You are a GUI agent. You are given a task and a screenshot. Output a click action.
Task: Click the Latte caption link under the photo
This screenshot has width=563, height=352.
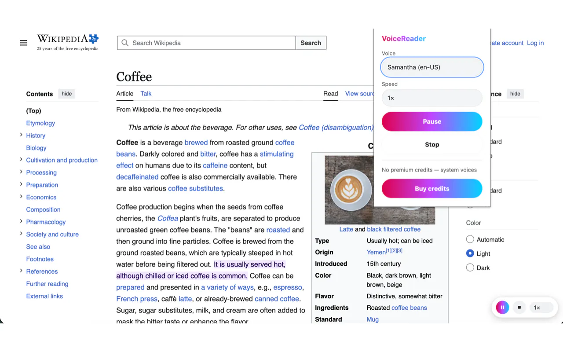[x=346, y=229]
